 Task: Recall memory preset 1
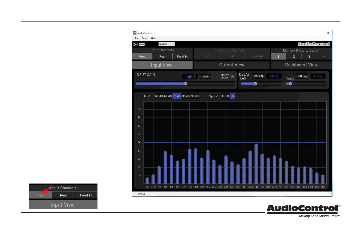click(278, 57)
